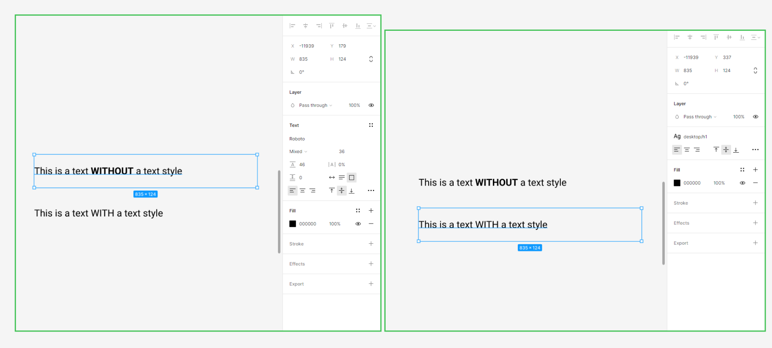Image resolution: width=772 pixels, height=348 pixels.
Task: Select fixed size text resizing icon
Action: pos(352,178)
